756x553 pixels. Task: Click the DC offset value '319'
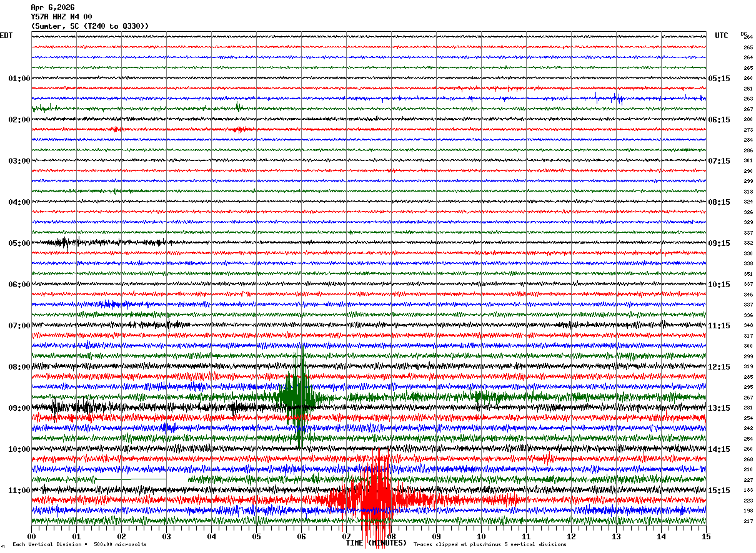click(748, 367)
